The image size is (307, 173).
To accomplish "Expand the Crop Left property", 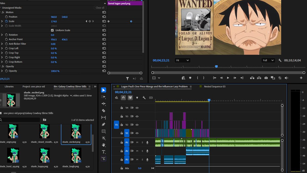I will pos(2,48).
